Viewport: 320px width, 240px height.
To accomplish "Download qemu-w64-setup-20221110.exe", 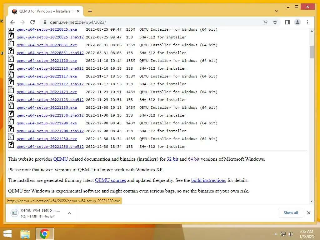I will (x=47, y=61).
